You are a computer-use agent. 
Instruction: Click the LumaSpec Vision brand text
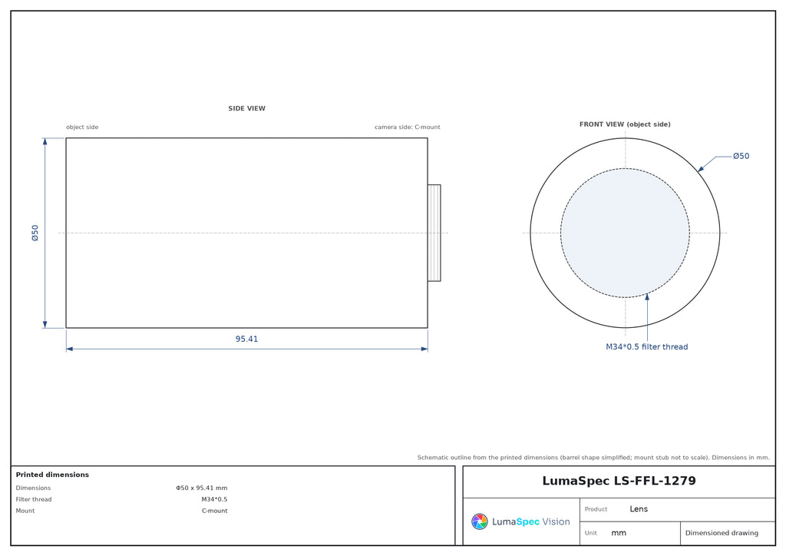click(531, 522)
